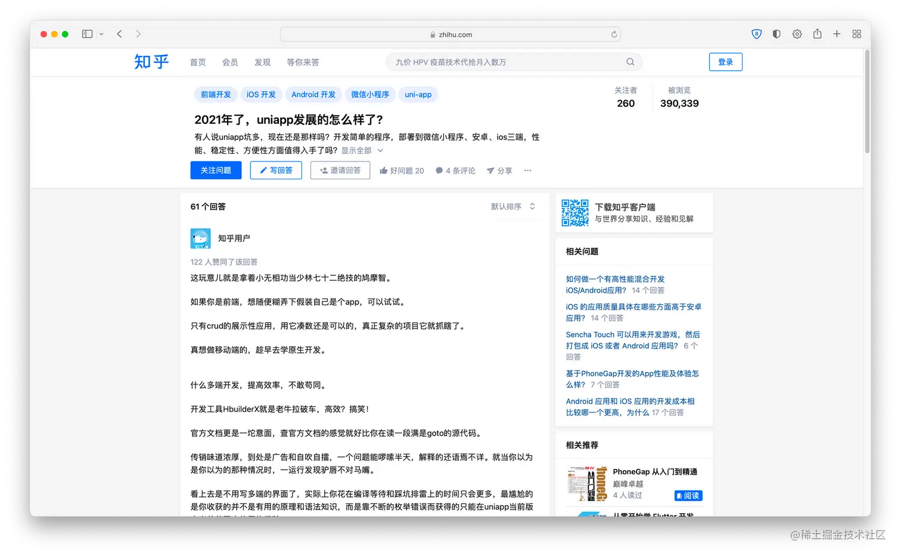Click the 登录 login button
This screenshot has width=901, height=556.
coord(725,61)
